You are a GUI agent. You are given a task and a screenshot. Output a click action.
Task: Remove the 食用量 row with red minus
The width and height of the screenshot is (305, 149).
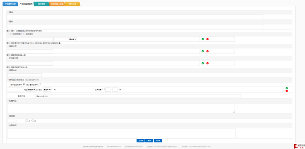coord(287,91)
